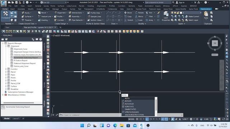Viewport: 230px width, 129px height.
Task: Open the Home ribbon tab
Action: [x=5, y=9]
